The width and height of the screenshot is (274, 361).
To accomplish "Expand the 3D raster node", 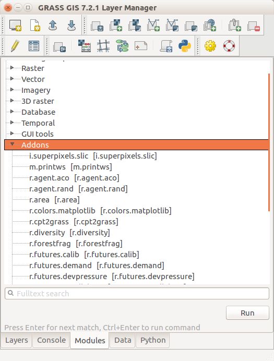I will (x=12, y=101).
